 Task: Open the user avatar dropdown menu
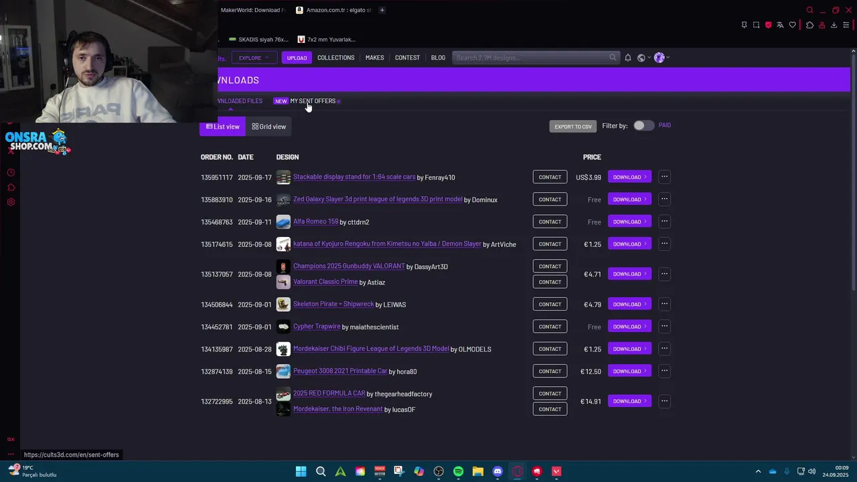pos(661,58)
